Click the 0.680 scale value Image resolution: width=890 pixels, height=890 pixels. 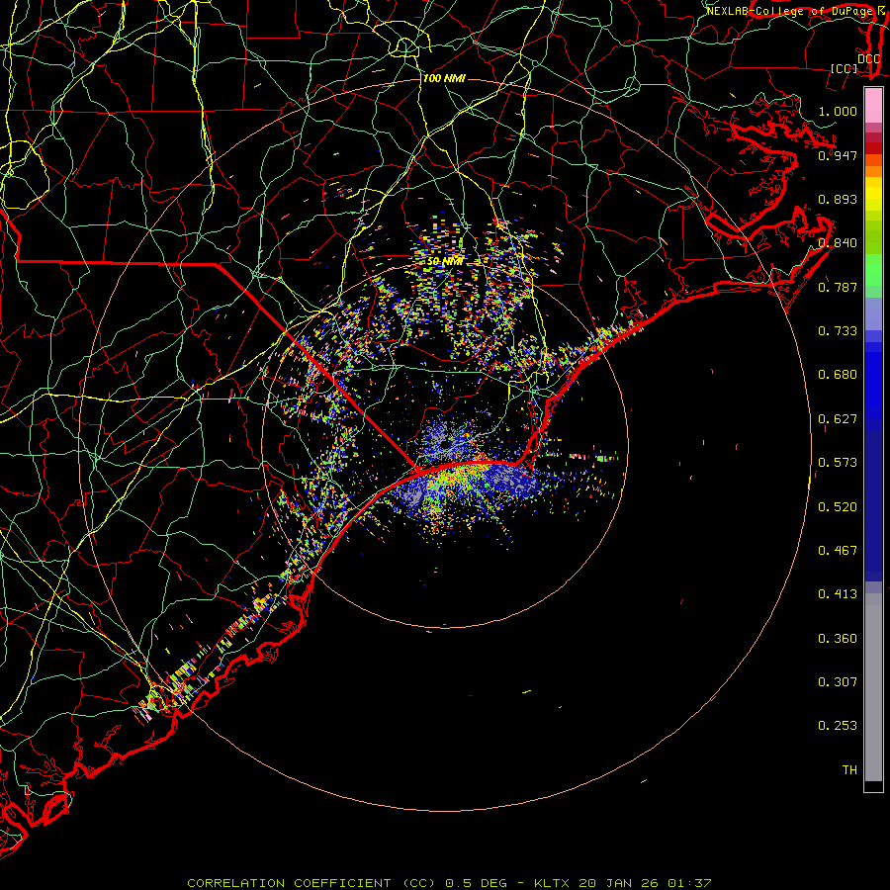pos(838,375)
